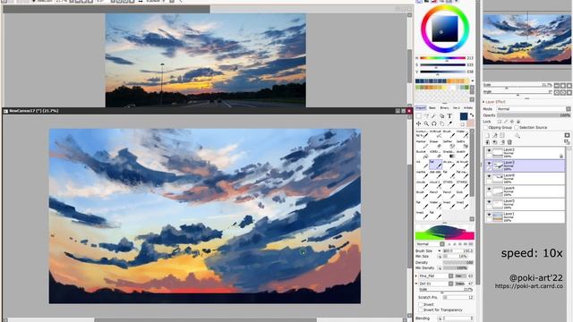Select the shape tool
The width and height of the screenshot is (573, 322).
[x=441, y=115]
